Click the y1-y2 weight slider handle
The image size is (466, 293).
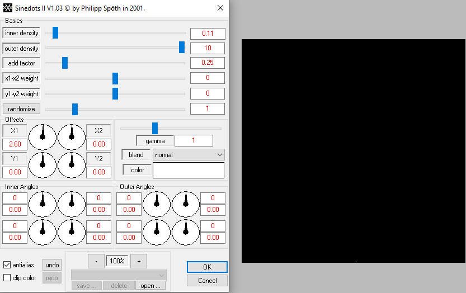(x=115, y=93)
